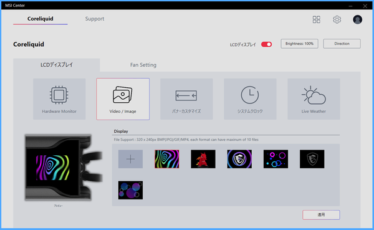Image resolution: width=374 pixels, height=230 pixels.
Task: Select the neon circles thumbnail
Action: point(276,159)
